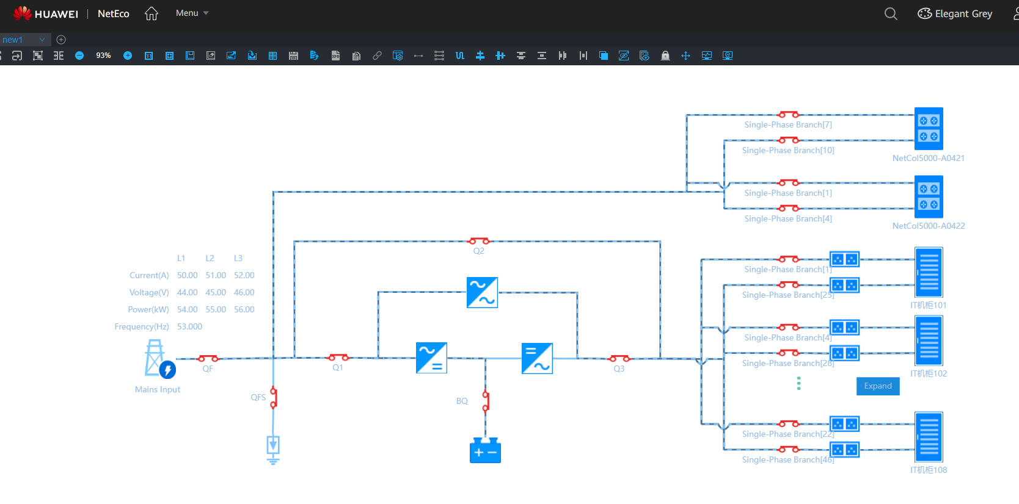Screen dimensions: 1019x504
Task: Click the 93% zoom level display
Action: pyautogui.click(x=103, y=56)
